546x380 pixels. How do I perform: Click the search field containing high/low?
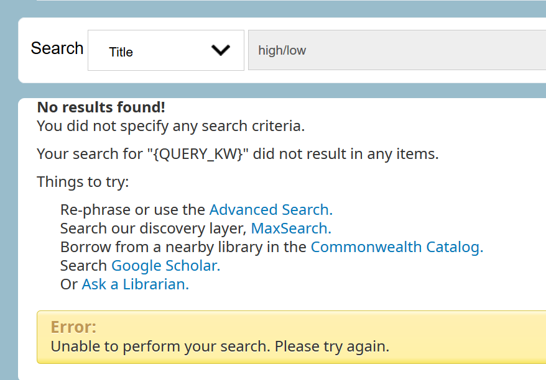(x=397, y=50)
